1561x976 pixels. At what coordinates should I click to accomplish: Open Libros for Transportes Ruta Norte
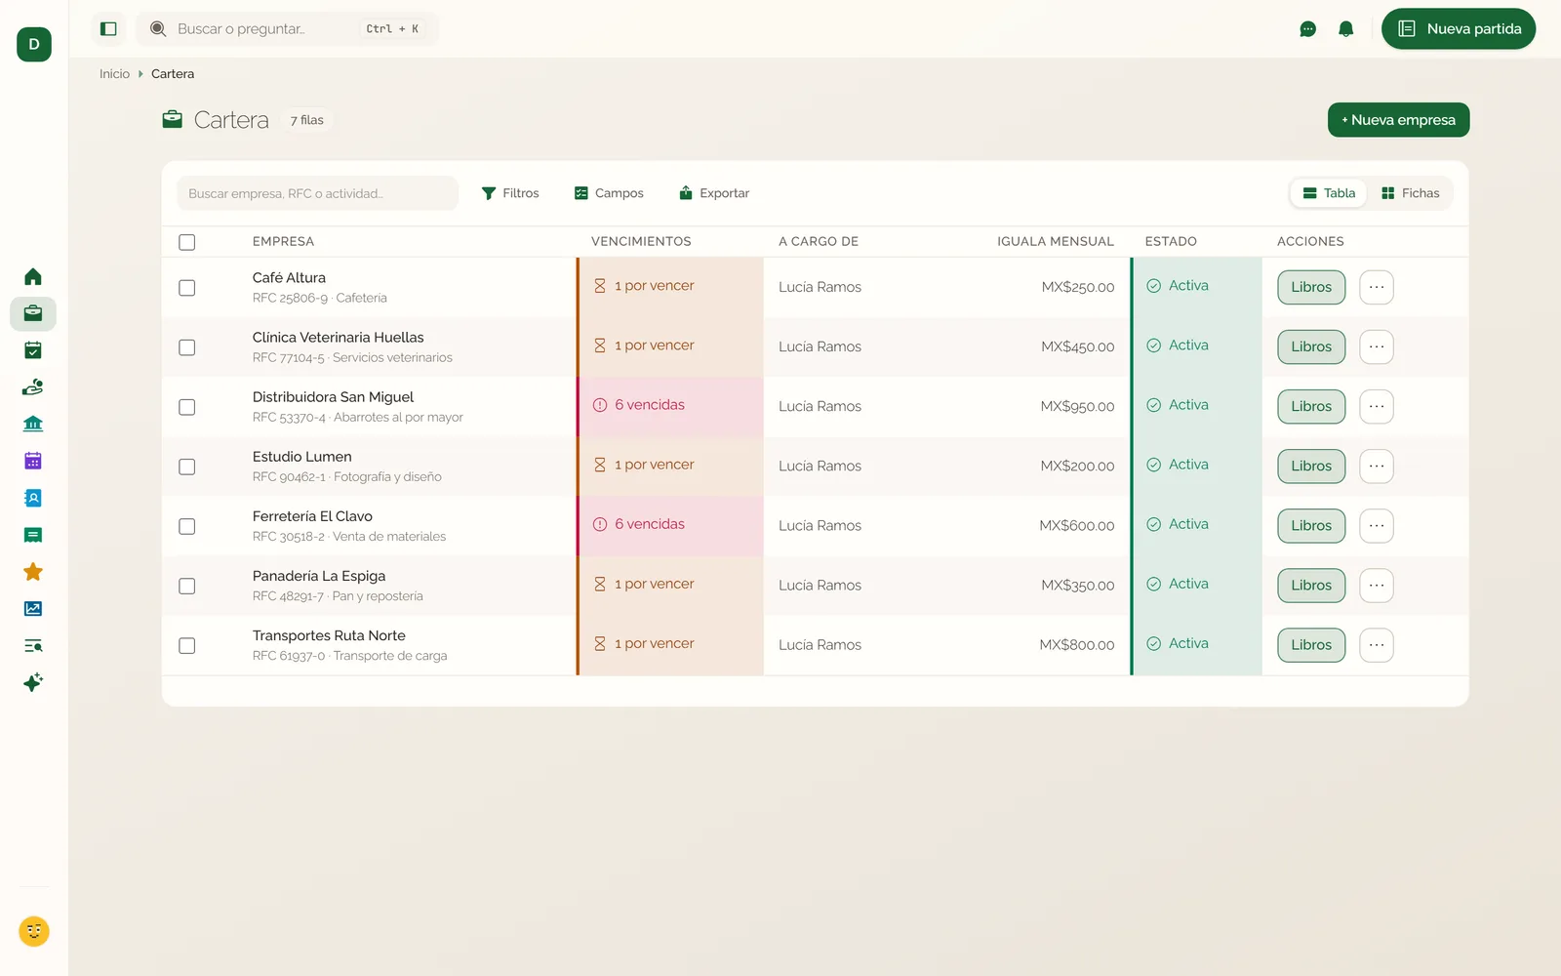coord(1311,644)
